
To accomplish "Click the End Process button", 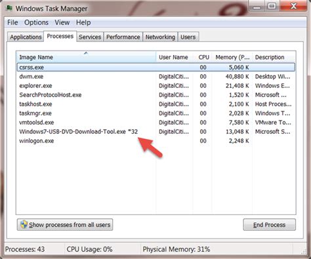I will pos(269,225).
